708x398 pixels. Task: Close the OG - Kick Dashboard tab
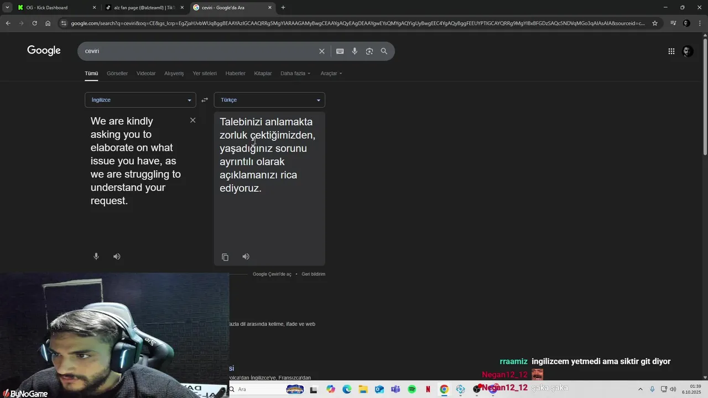point(94,8)
